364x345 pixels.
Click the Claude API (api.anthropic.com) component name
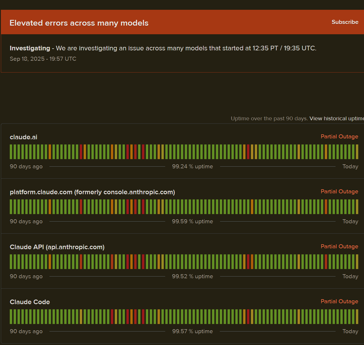point(57,247)
